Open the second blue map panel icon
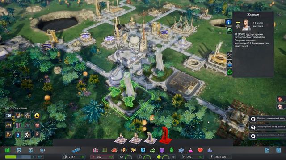Image resolution: width=286 pixels, height=160 pixels. 278,150
